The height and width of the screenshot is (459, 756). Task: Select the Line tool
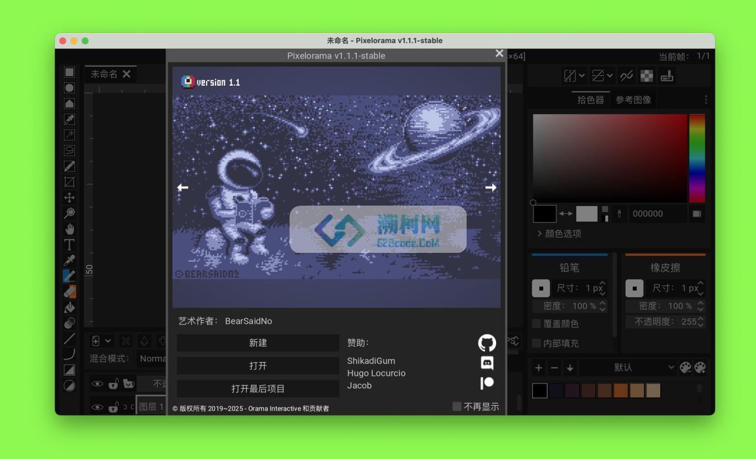click(x=69, y=338)
